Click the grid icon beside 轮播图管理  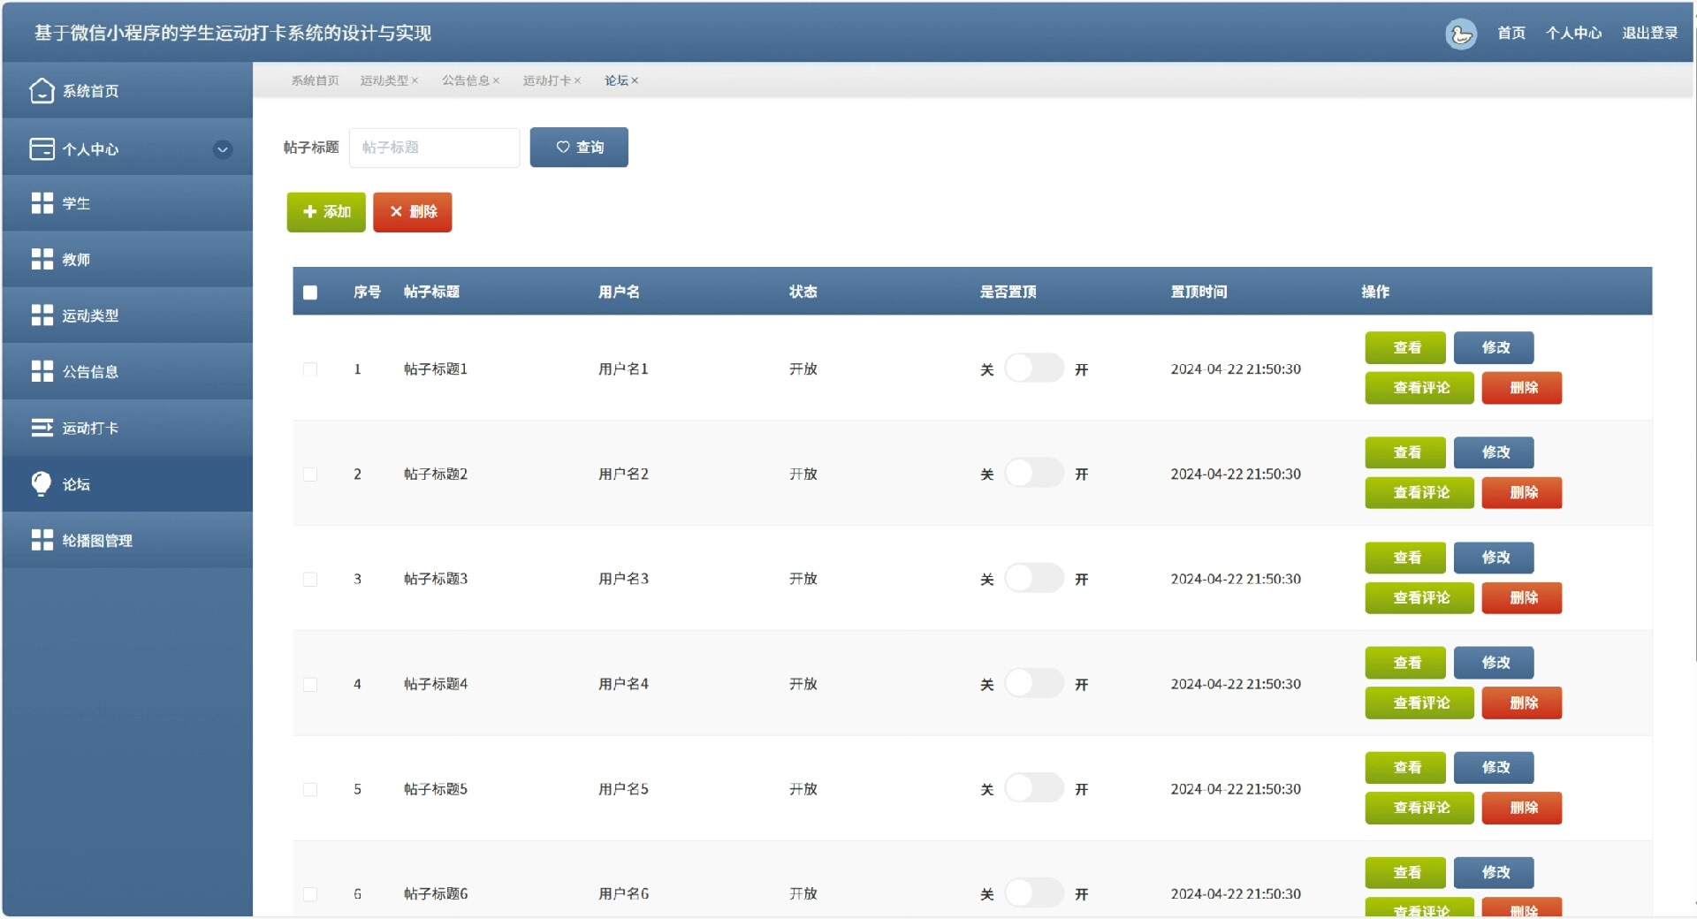(x=42, y=540)
